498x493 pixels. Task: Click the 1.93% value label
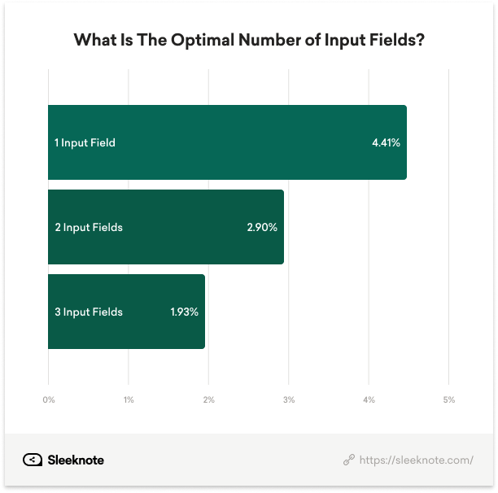[x=184, y=312]
